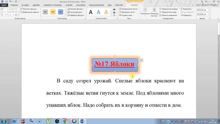The width and height of the screenshot is (220, 124).
Task: Open the Заливка фигуры dropdown
Action: coord(76,9)
